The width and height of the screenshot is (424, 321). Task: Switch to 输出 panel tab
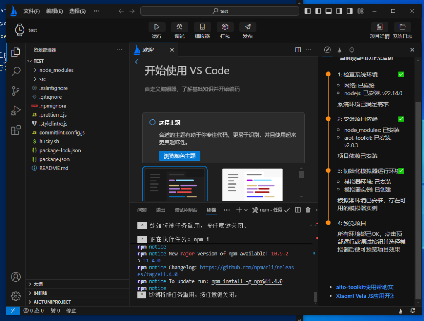(x=160, y=210)
